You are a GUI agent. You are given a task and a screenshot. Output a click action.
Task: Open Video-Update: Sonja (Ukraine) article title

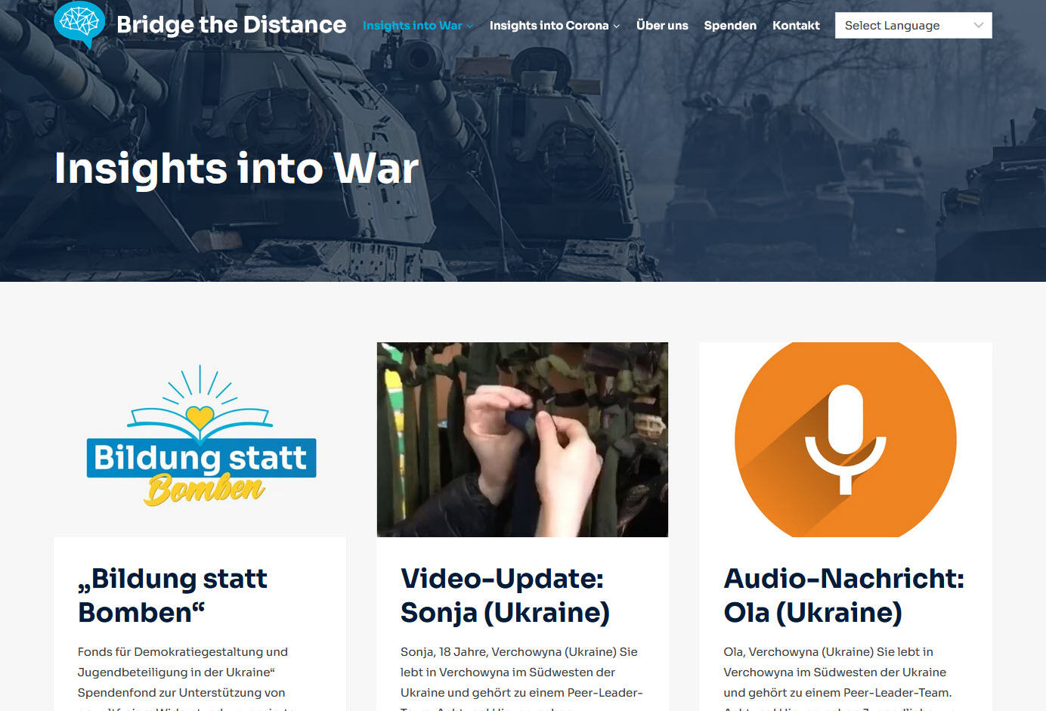[505, 595]
